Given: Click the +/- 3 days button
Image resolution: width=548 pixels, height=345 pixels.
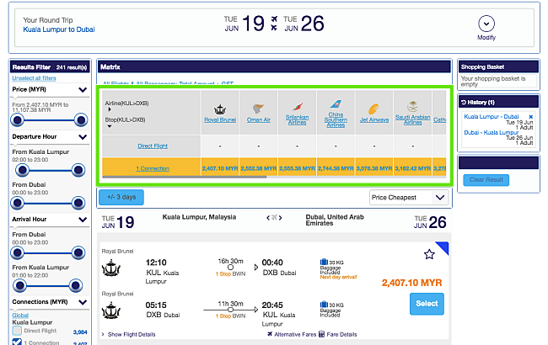Looking at the screenshot, I should pos(121,197).
